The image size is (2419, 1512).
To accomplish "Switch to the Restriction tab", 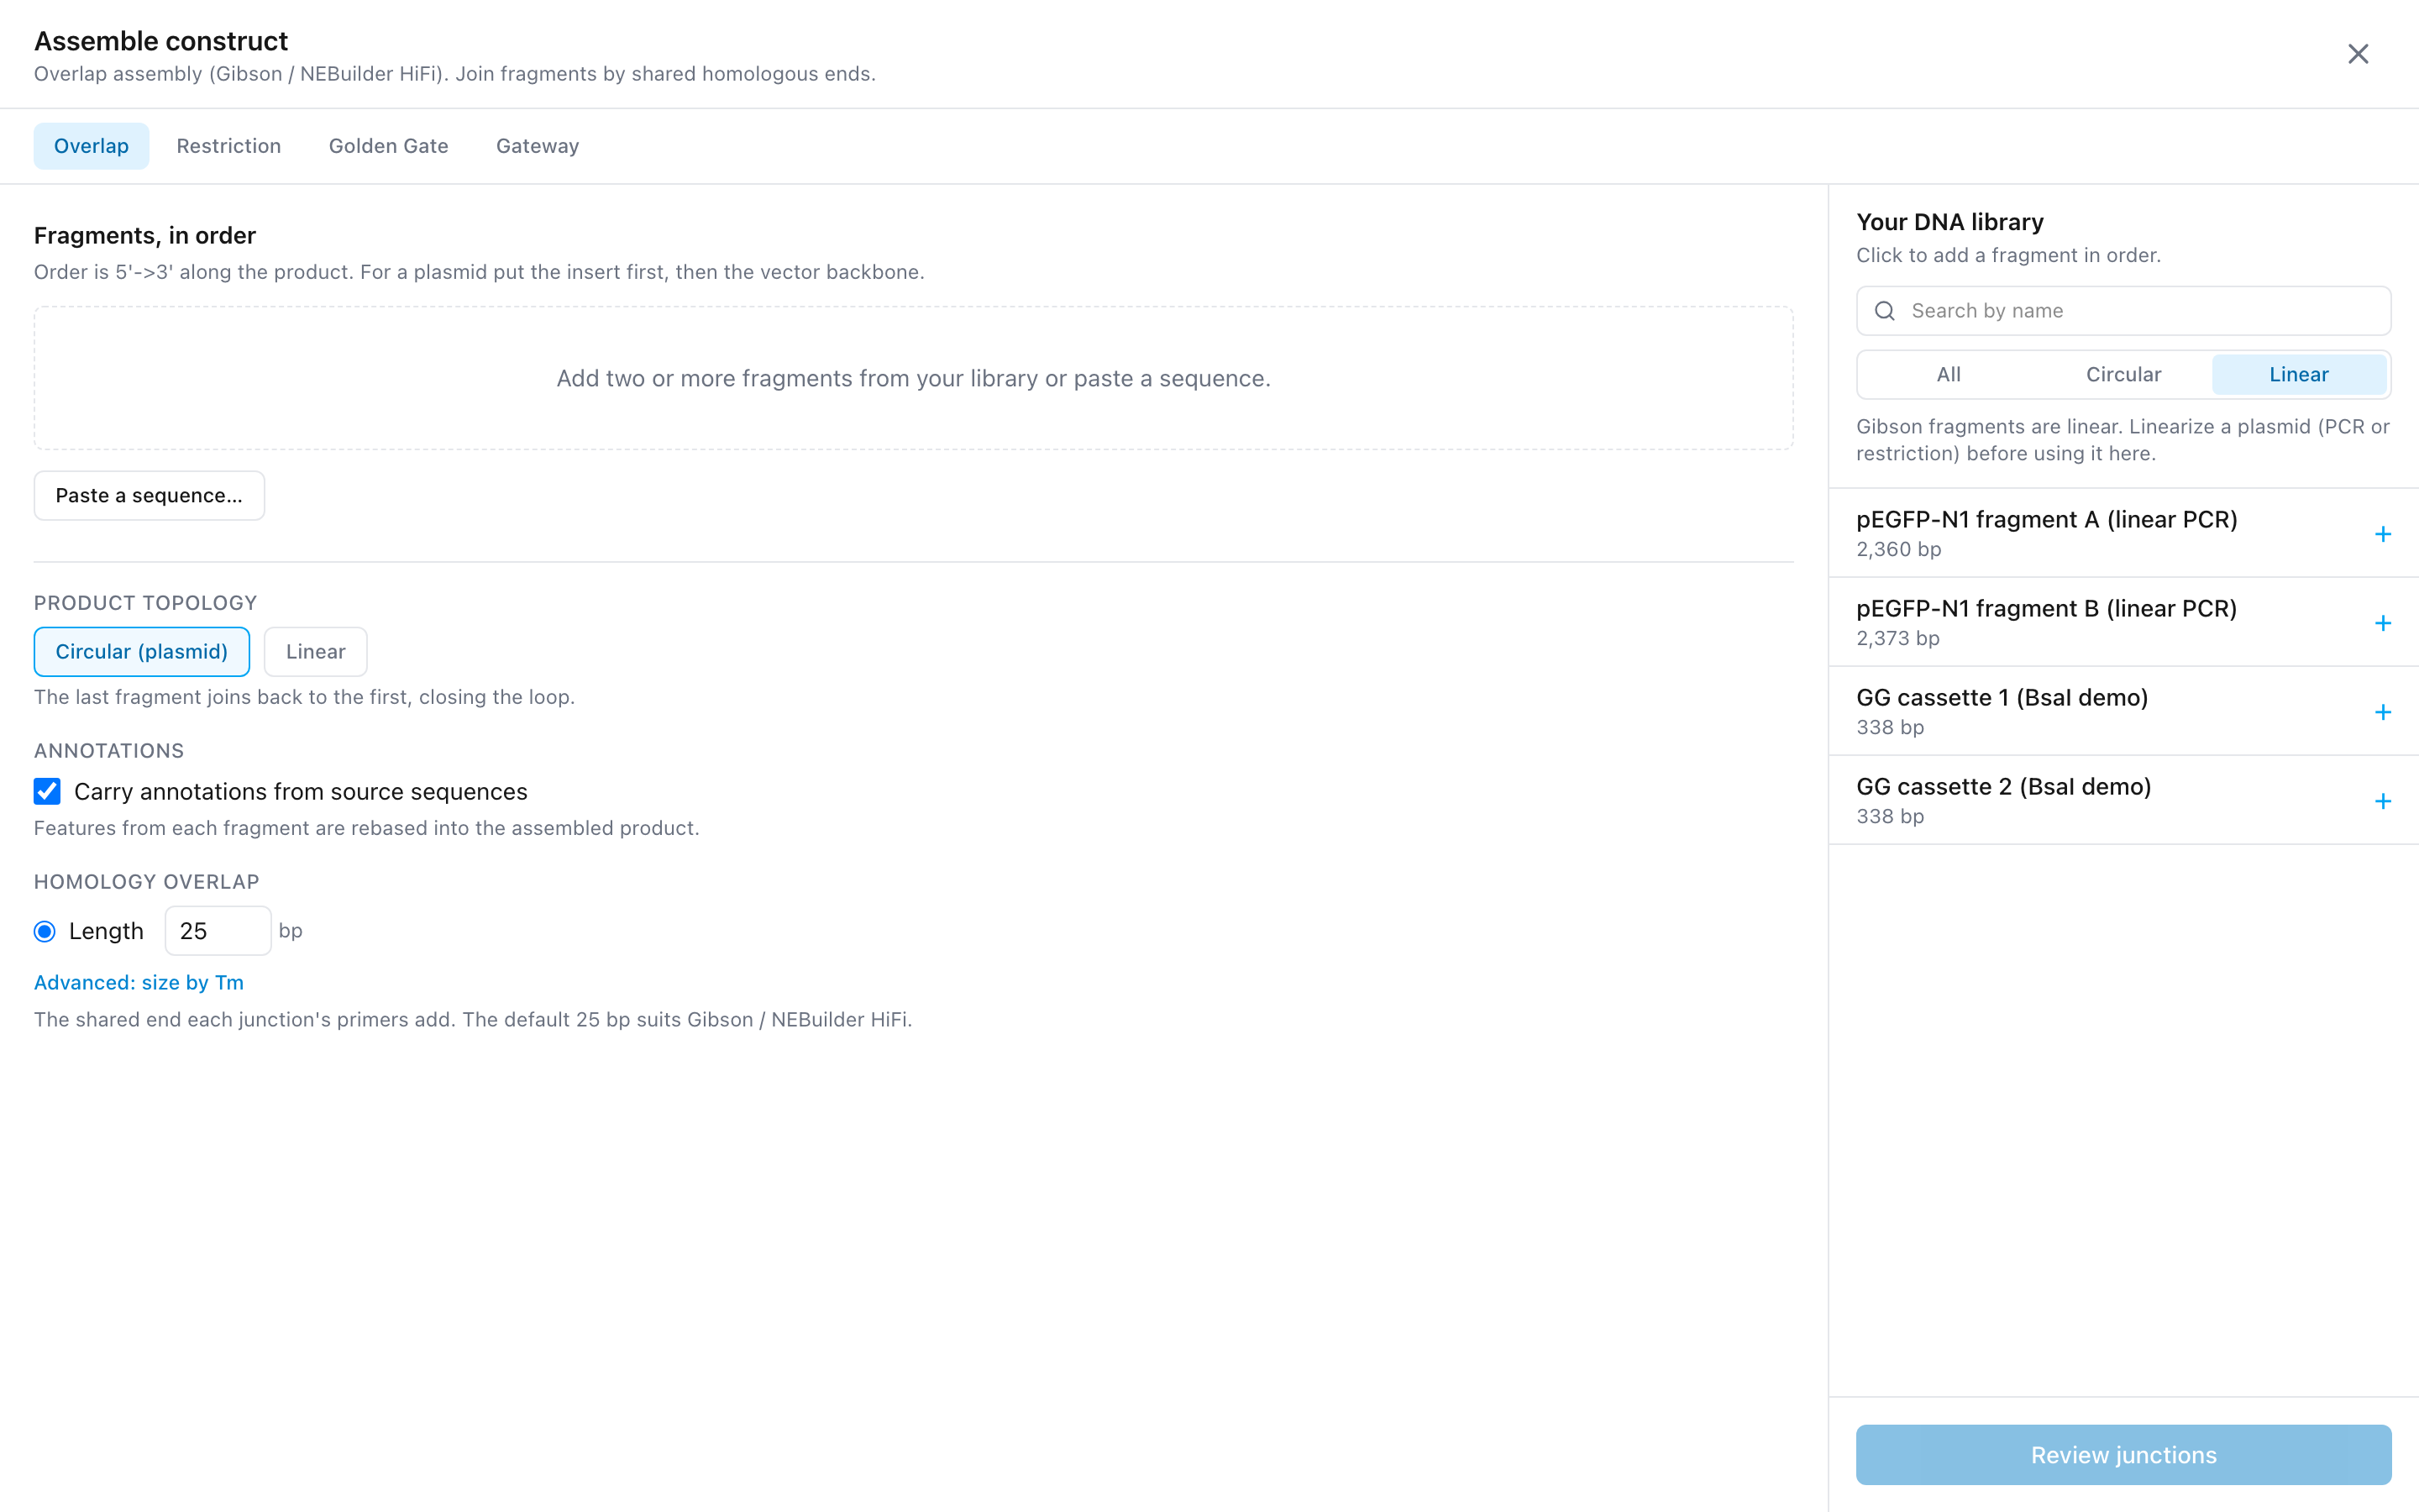I will point(229,146).
